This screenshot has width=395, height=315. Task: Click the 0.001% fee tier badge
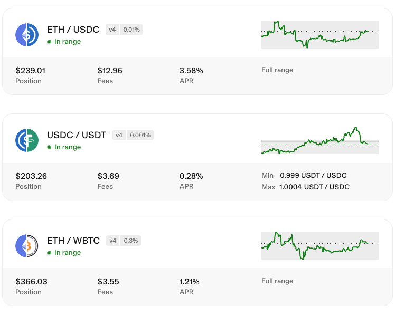[x=140, y=135]
